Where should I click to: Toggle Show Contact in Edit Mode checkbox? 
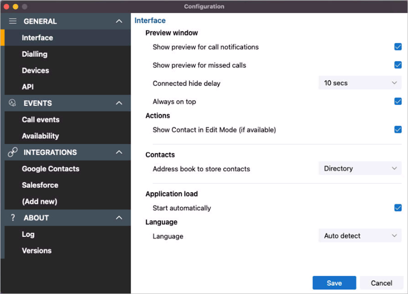[x=398, y=129]
